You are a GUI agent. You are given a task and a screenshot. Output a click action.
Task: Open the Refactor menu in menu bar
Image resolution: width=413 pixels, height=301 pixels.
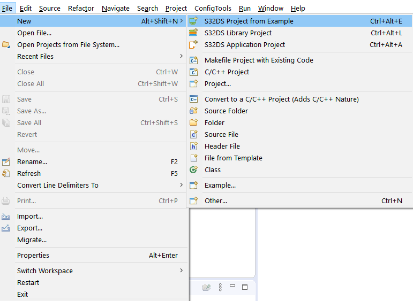click(x=81, y=8)
